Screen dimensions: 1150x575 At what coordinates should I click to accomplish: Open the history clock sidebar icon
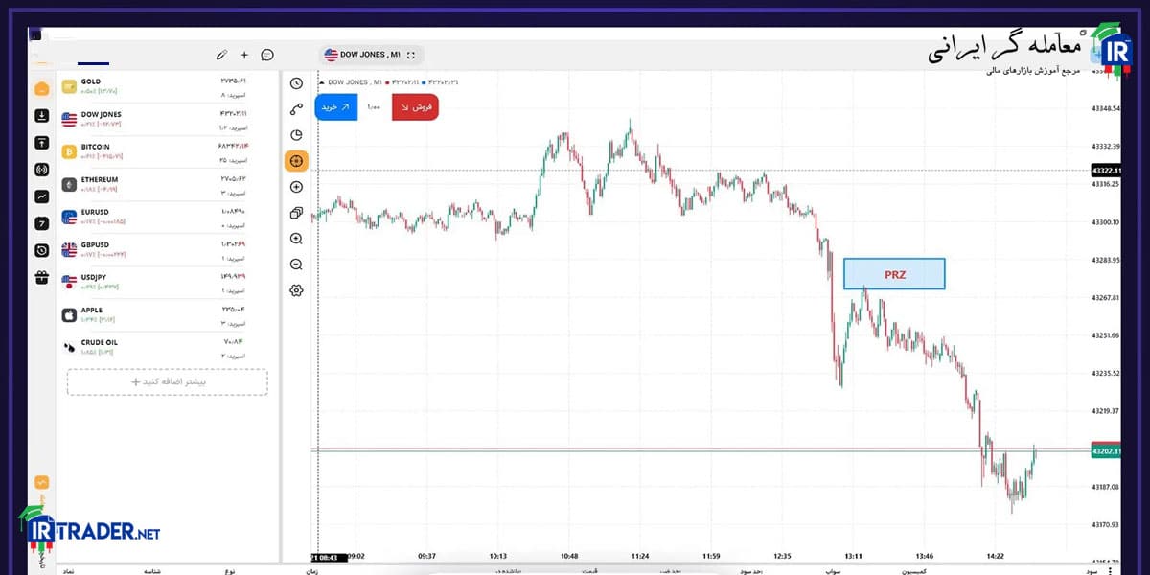tap(42, 250)
